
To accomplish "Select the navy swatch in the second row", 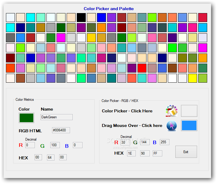I will coord(21,28).
